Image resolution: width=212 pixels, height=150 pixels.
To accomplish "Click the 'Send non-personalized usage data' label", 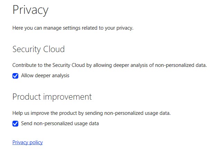I will point(60,123).
